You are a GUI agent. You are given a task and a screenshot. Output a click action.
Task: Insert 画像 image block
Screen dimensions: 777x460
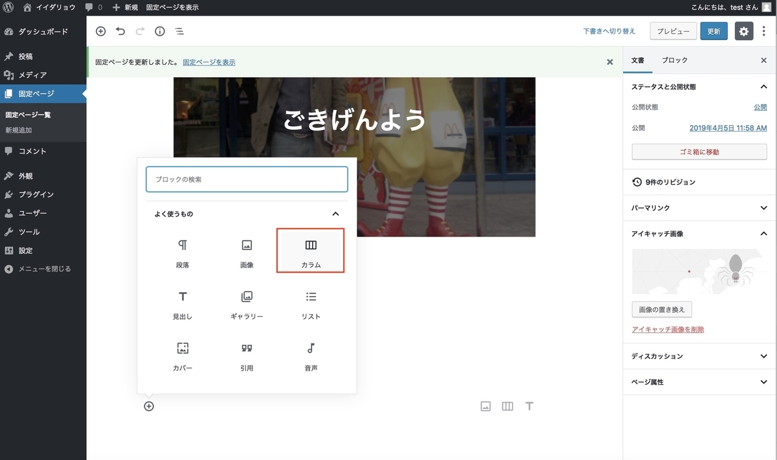pos(247,253)
